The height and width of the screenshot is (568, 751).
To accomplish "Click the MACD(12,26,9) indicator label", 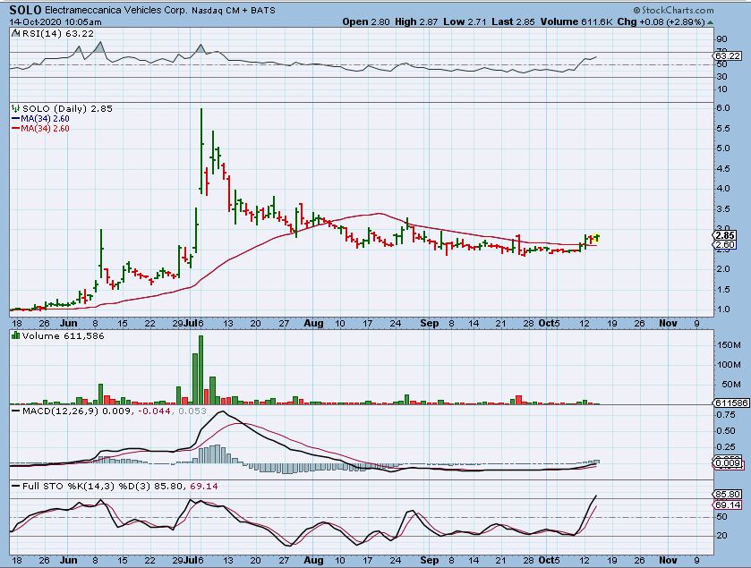I will point(52,411).
